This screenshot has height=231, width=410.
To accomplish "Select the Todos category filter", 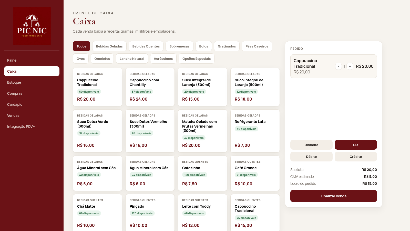I will (x=81, y=46).
